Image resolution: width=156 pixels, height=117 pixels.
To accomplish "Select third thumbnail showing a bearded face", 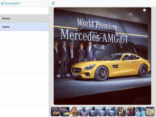I will click(x=74, y=111).
